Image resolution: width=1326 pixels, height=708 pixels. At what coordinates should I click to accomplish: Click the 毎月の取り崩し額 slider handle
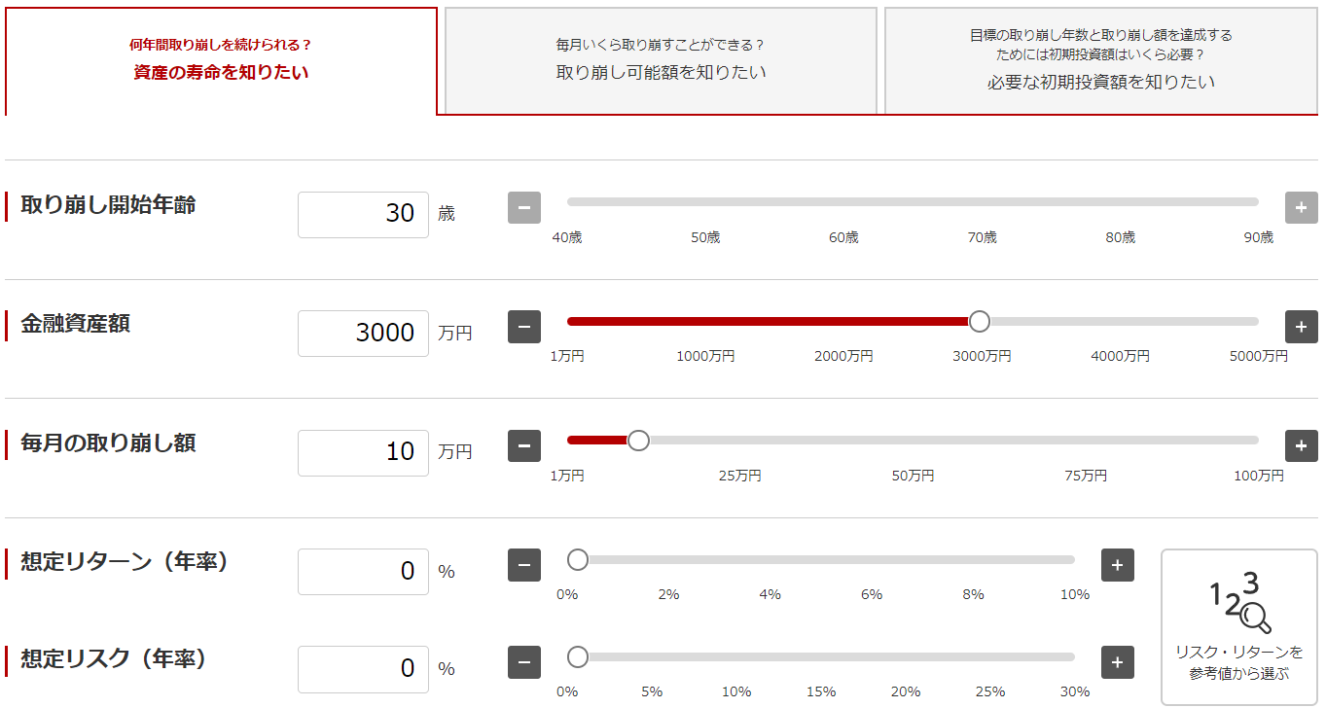click(x=638, y=441)
